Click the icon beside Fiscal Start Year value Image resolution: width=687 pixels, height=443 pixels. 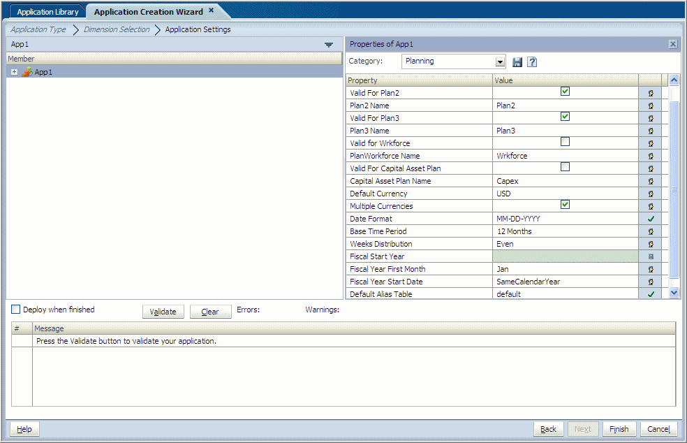pyautogui.click(x=651, y=256)
